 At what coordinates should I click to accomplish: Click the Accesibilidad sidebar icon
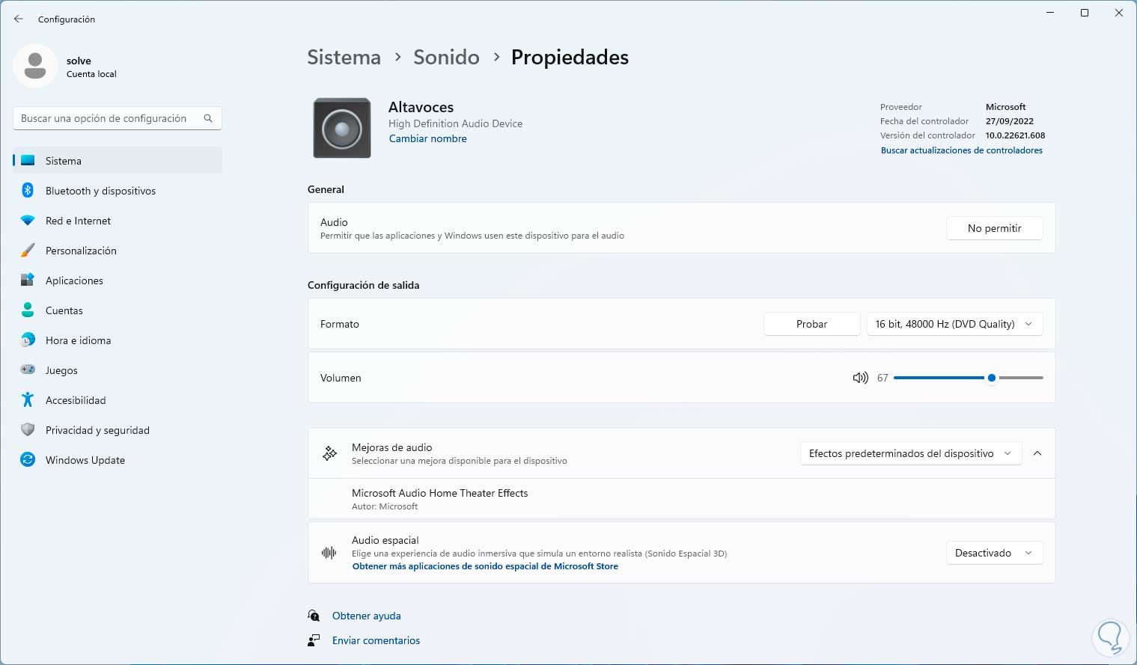pyautogui.click(x=28, y=400)
